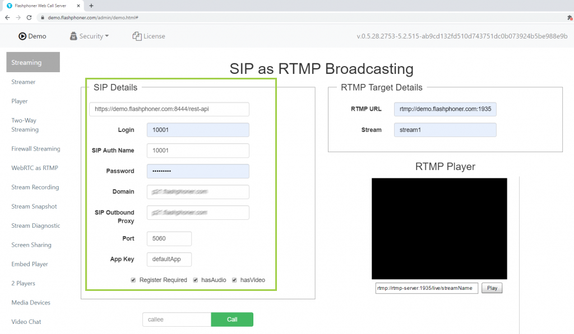
Task: Open the Two-Way Streaming demo
Action: point(25,125)
